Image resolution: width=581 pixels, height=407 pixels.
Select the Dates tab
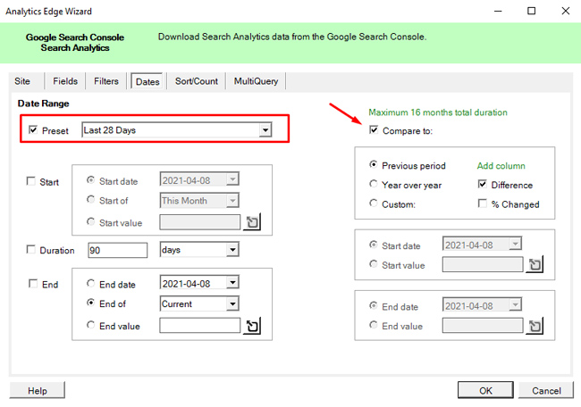tap(147, 81)
